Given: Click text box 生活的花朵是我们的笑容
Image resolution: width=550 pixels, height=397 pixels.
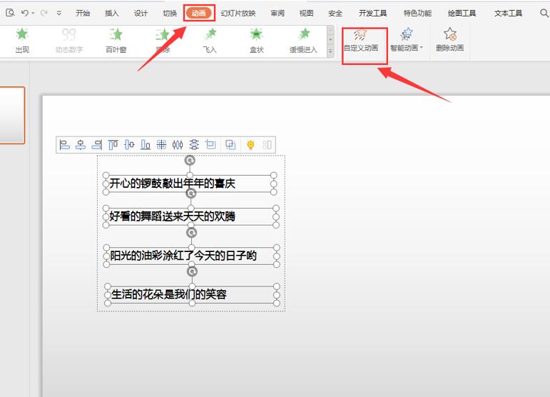Looking at the screenshot, I should coord(192,294).
